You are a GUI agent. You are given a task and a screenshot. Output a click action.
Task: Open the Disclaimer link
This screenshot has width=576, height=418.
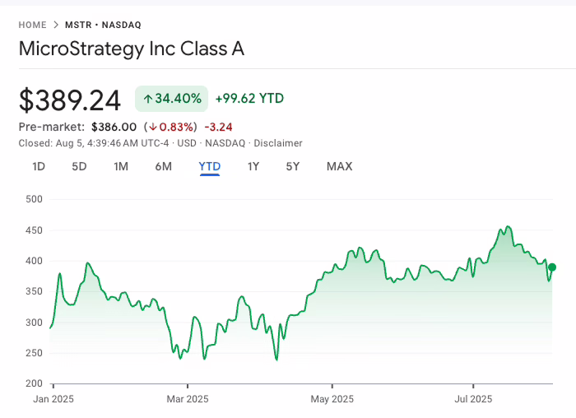(277, 143)
